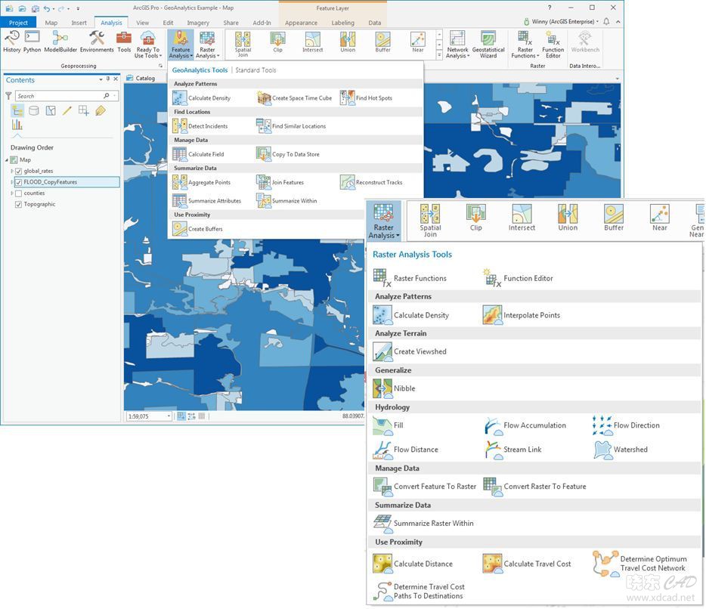Switch to the Labeling tab
This screenshot has height=609, width=706.
click(342, 23)
